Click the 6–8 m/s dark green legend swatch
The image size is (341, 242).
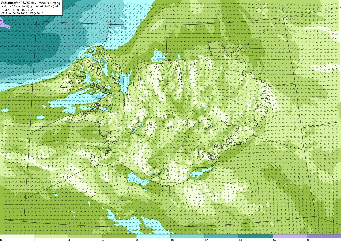click(x=119, y=236)
